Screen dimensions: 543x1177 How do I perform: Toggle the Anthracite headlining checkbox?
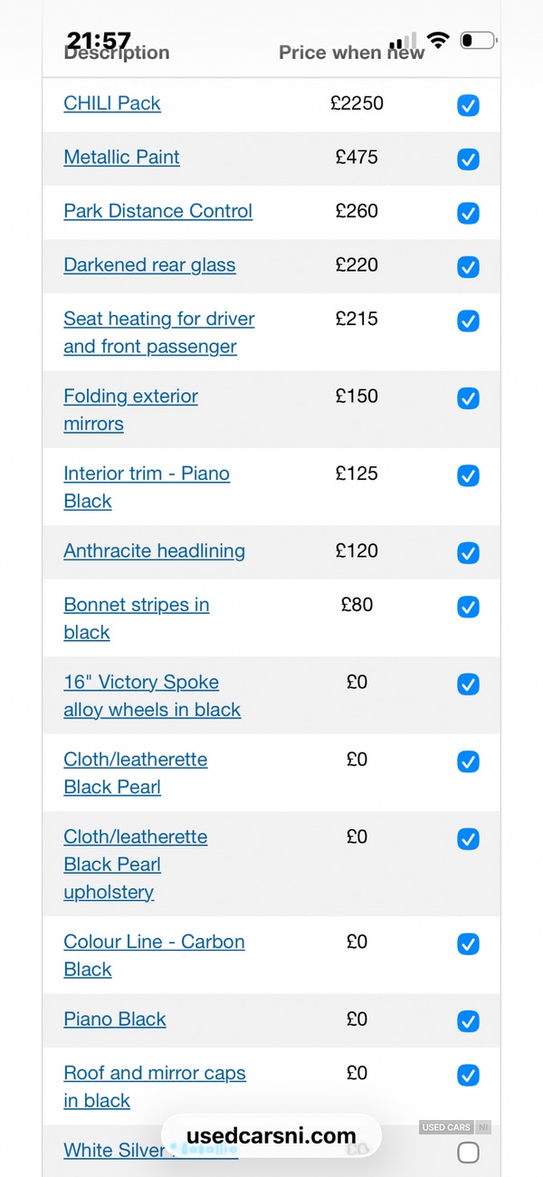[x=468, y=553]
